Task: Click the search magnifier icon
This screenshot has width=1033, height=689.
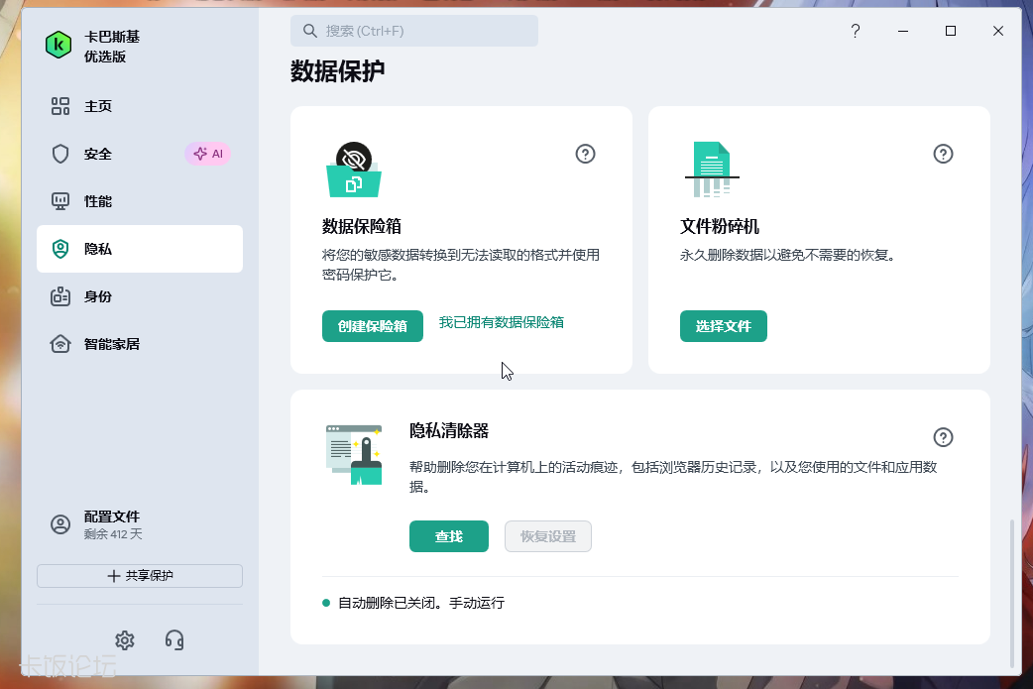Action: point(309,31)
